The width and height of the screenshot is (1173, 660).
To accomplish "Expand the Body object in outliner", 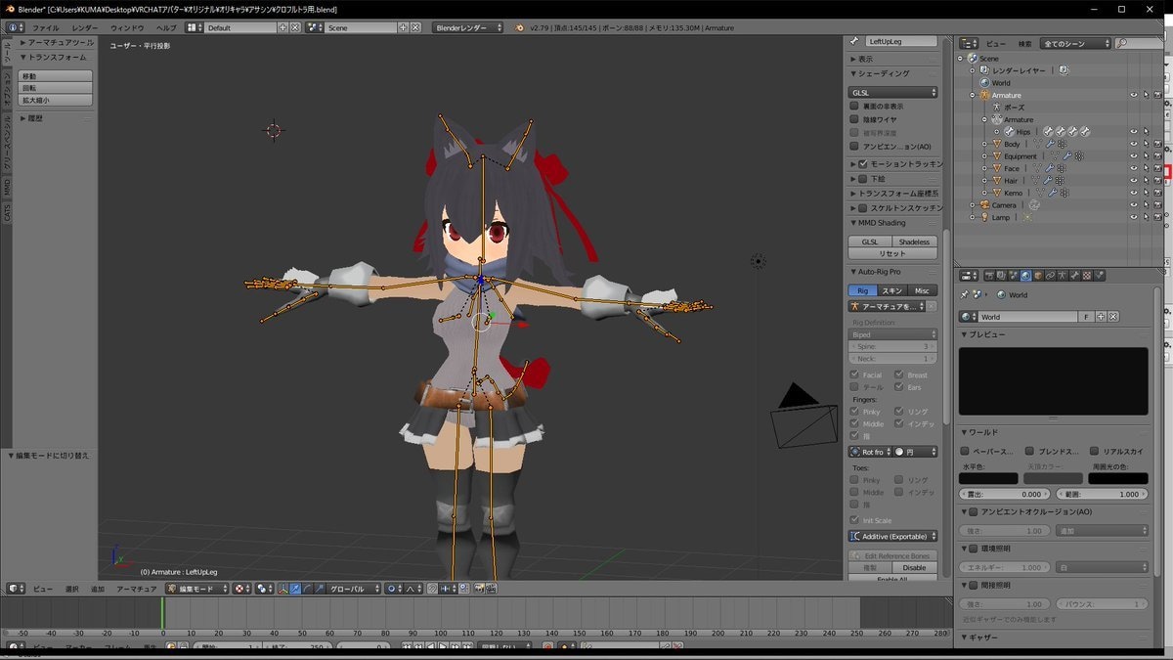I will 984,144.
